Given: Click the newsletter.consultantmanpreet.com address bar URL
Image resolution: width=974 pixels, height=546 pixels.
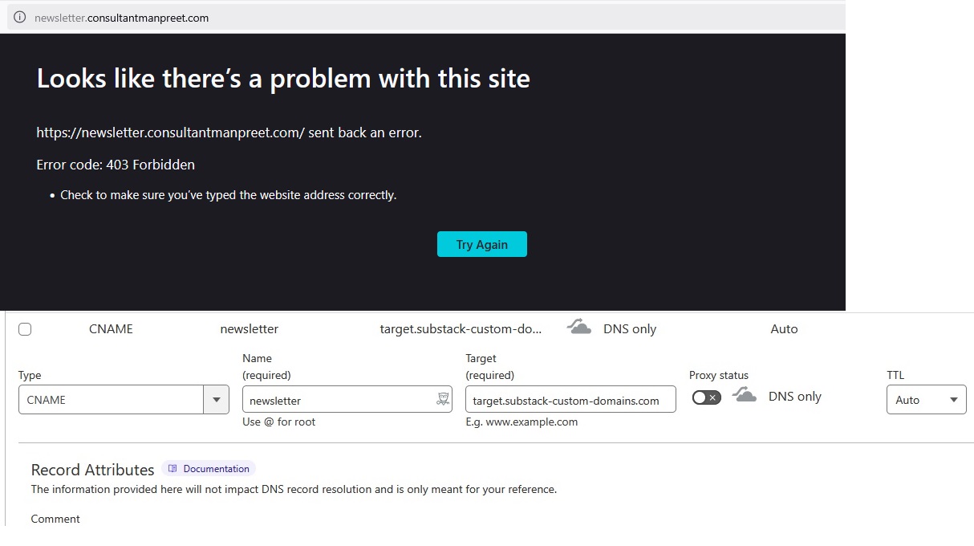Looking at the screenshot, I should click(x=121, y=18).
